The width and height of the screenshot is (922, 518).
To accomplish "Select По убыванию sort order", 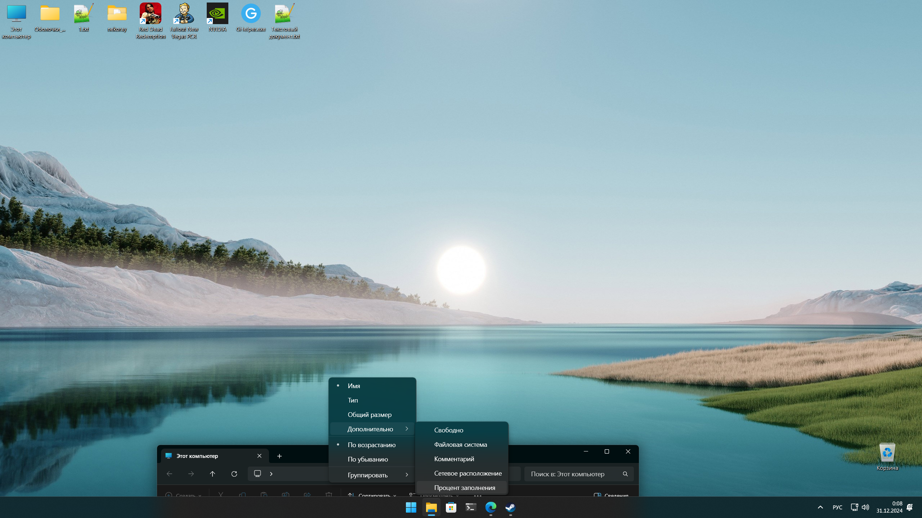I will (372, 459).
